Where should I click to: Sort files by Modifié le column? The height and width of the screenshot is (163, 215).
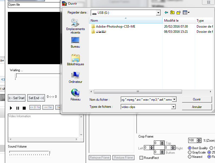pos(178,21)
